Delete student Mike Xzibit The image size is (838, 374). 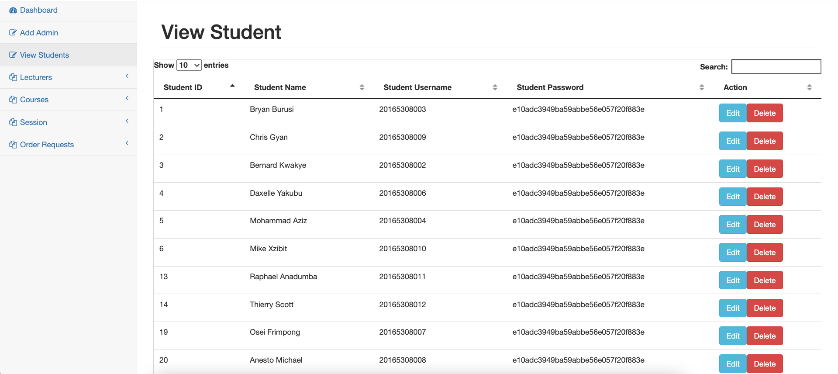pyautogui.click(x=765, y=253)
